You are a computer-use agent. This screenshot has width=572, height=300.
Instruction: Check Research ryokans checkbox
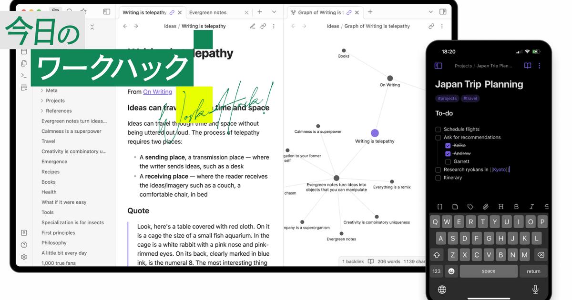(438, 170)
